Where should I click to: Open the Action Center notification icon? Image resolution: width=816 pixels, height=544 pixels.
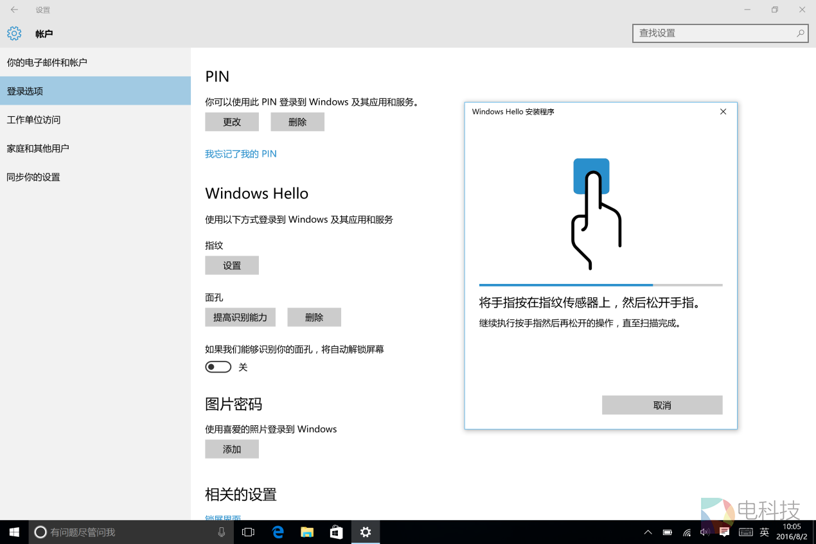tap(724, 532)
